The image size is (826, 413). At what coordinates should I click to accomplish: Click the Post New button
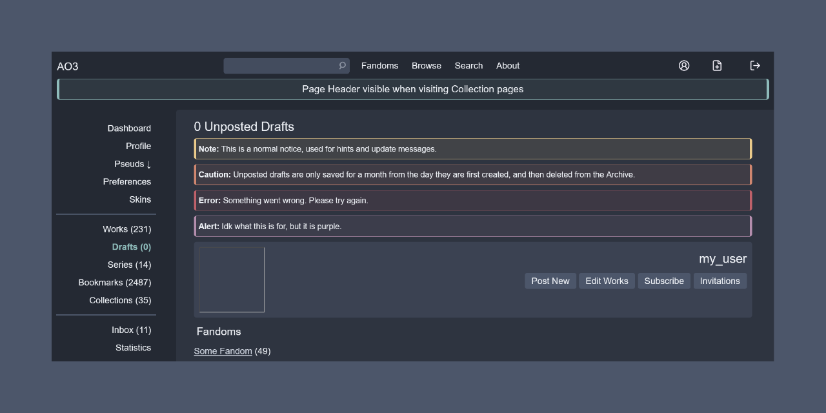tap(550, 281)
